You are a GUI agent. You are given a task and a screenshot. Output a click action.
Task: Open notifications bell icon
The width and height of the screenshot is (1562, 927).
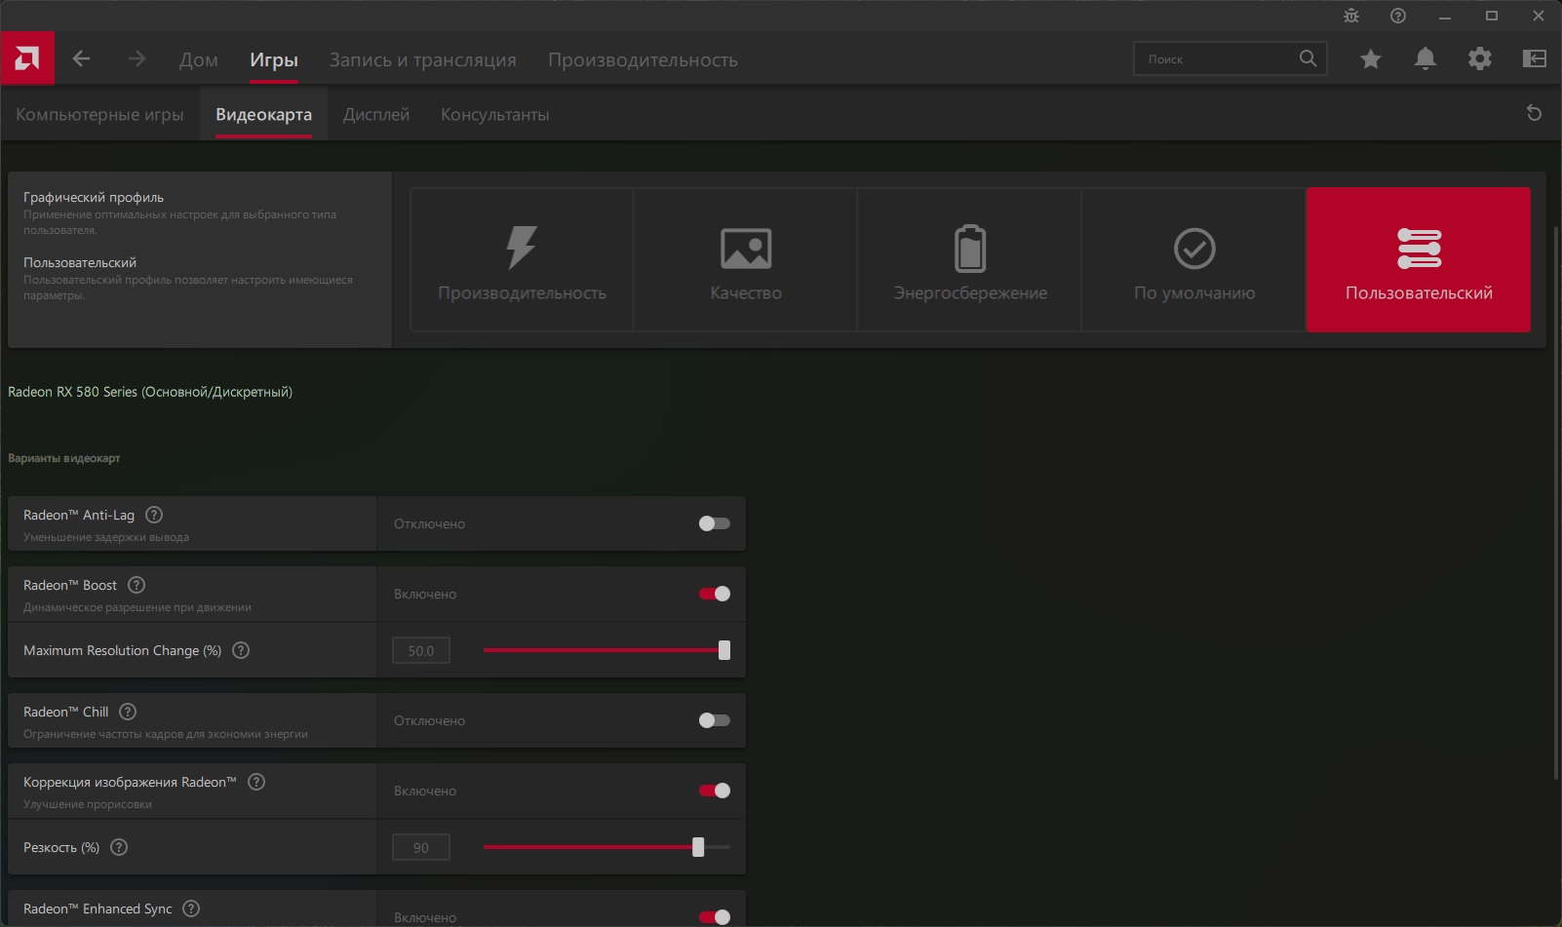[x=1425, y=58]
